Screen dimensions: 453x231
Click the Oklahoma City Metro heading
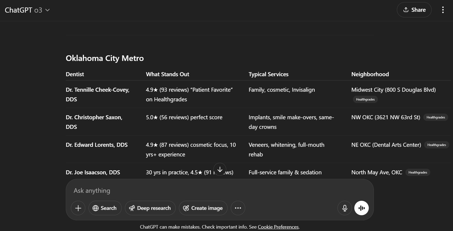coord(105,58)
